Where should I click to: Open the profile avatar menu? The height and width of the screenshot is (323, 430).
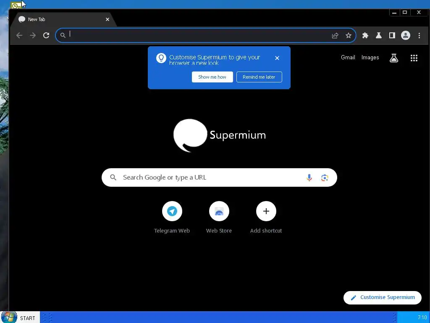(406, 35)
